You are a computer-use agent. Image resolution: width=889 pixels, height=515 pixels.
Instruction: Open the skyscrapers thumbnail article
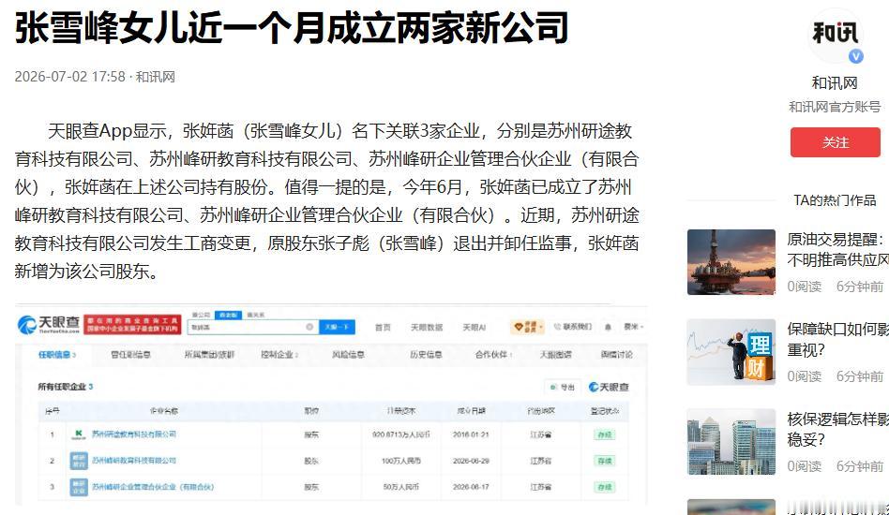[731, 442]
